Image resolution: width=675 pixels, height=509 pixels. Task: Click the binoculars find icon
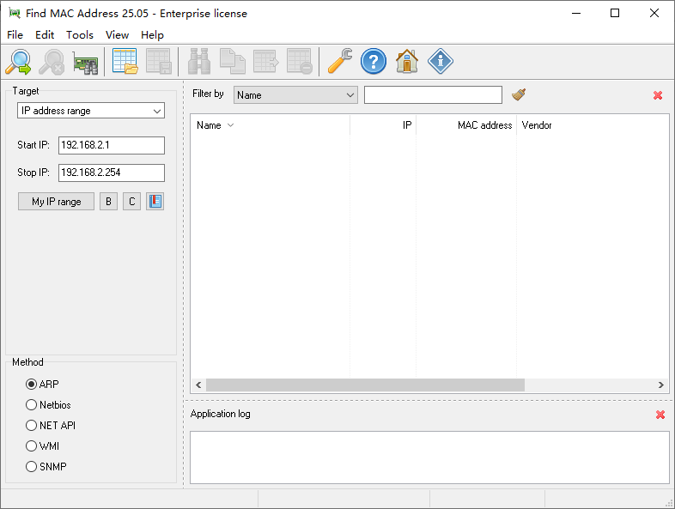coord(199,61)
